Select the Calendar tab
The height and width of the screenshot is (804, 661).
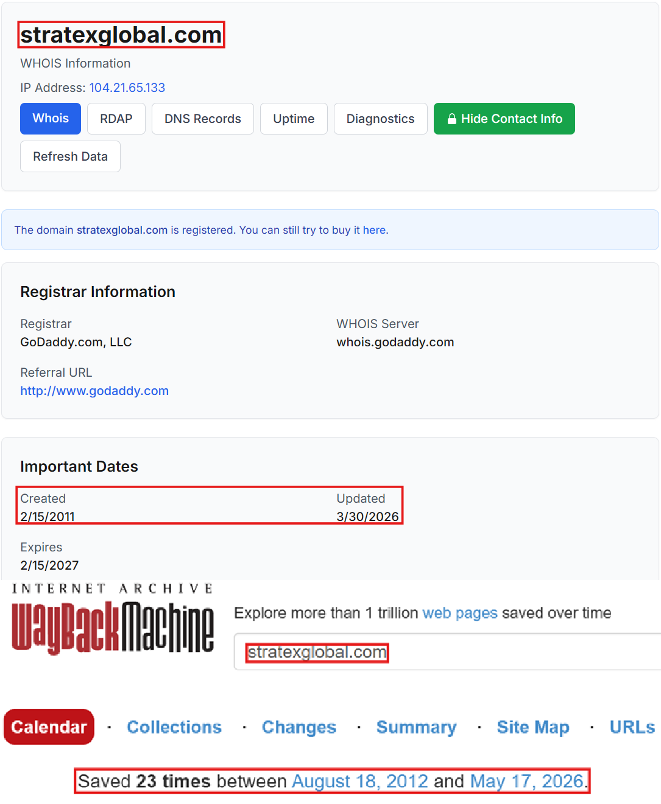coord(49,727)
